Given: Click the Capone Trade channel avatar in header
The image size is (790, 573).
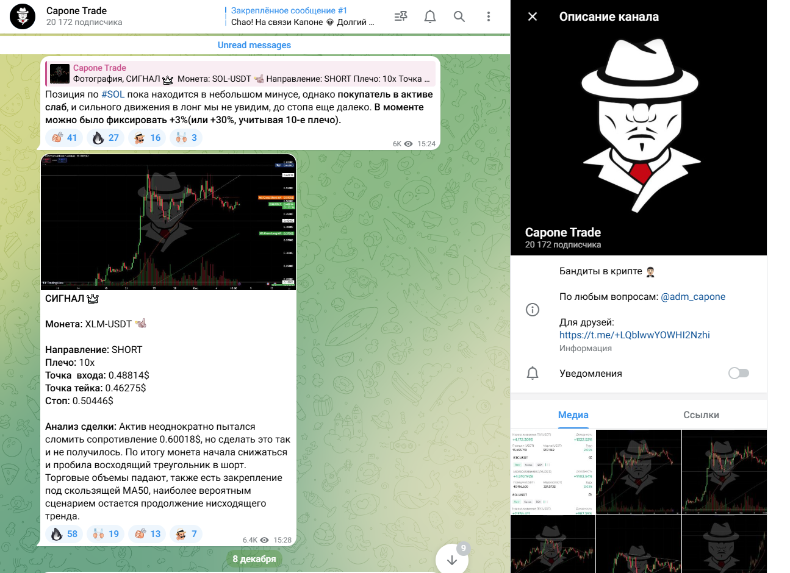Looking at the screenshot, I should coord(23,16).
